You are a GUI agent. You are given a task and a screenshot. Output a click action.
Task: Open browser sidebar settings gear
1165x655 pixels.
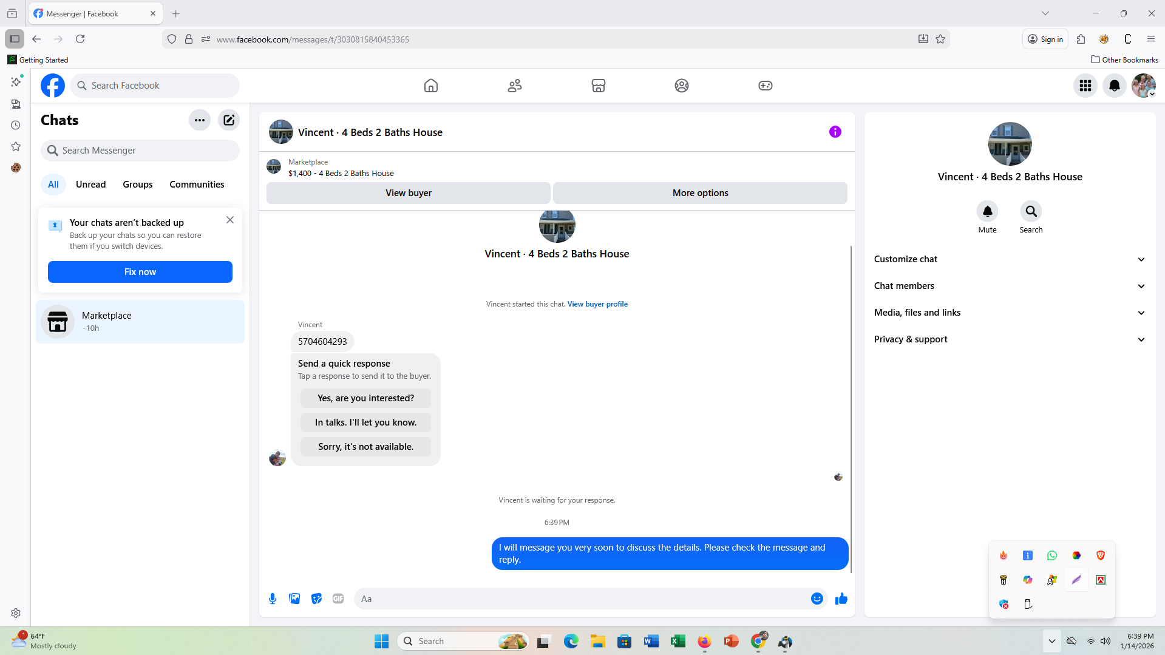[16, 613]
